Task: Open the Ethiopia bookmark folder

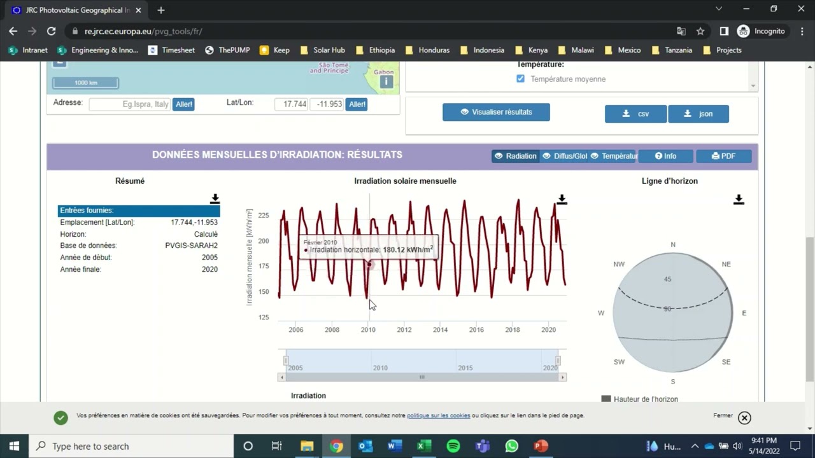Action: click(376, 50)
